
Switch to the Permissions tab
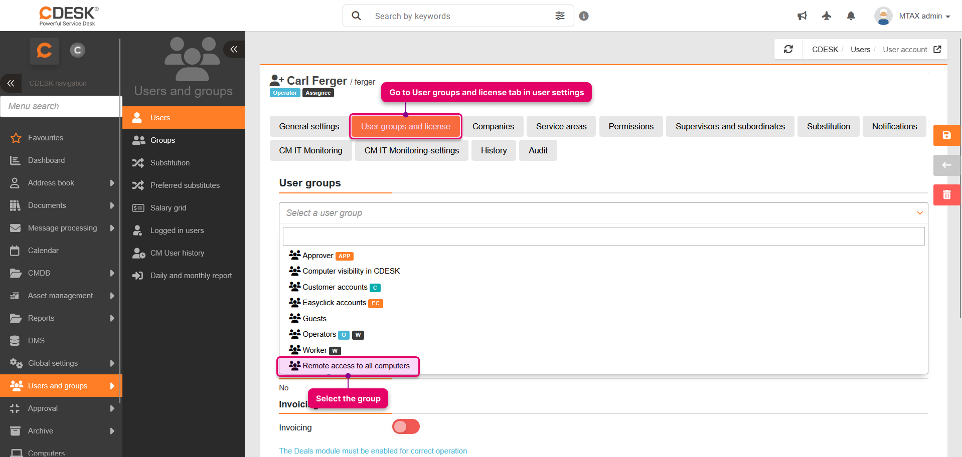630,126
